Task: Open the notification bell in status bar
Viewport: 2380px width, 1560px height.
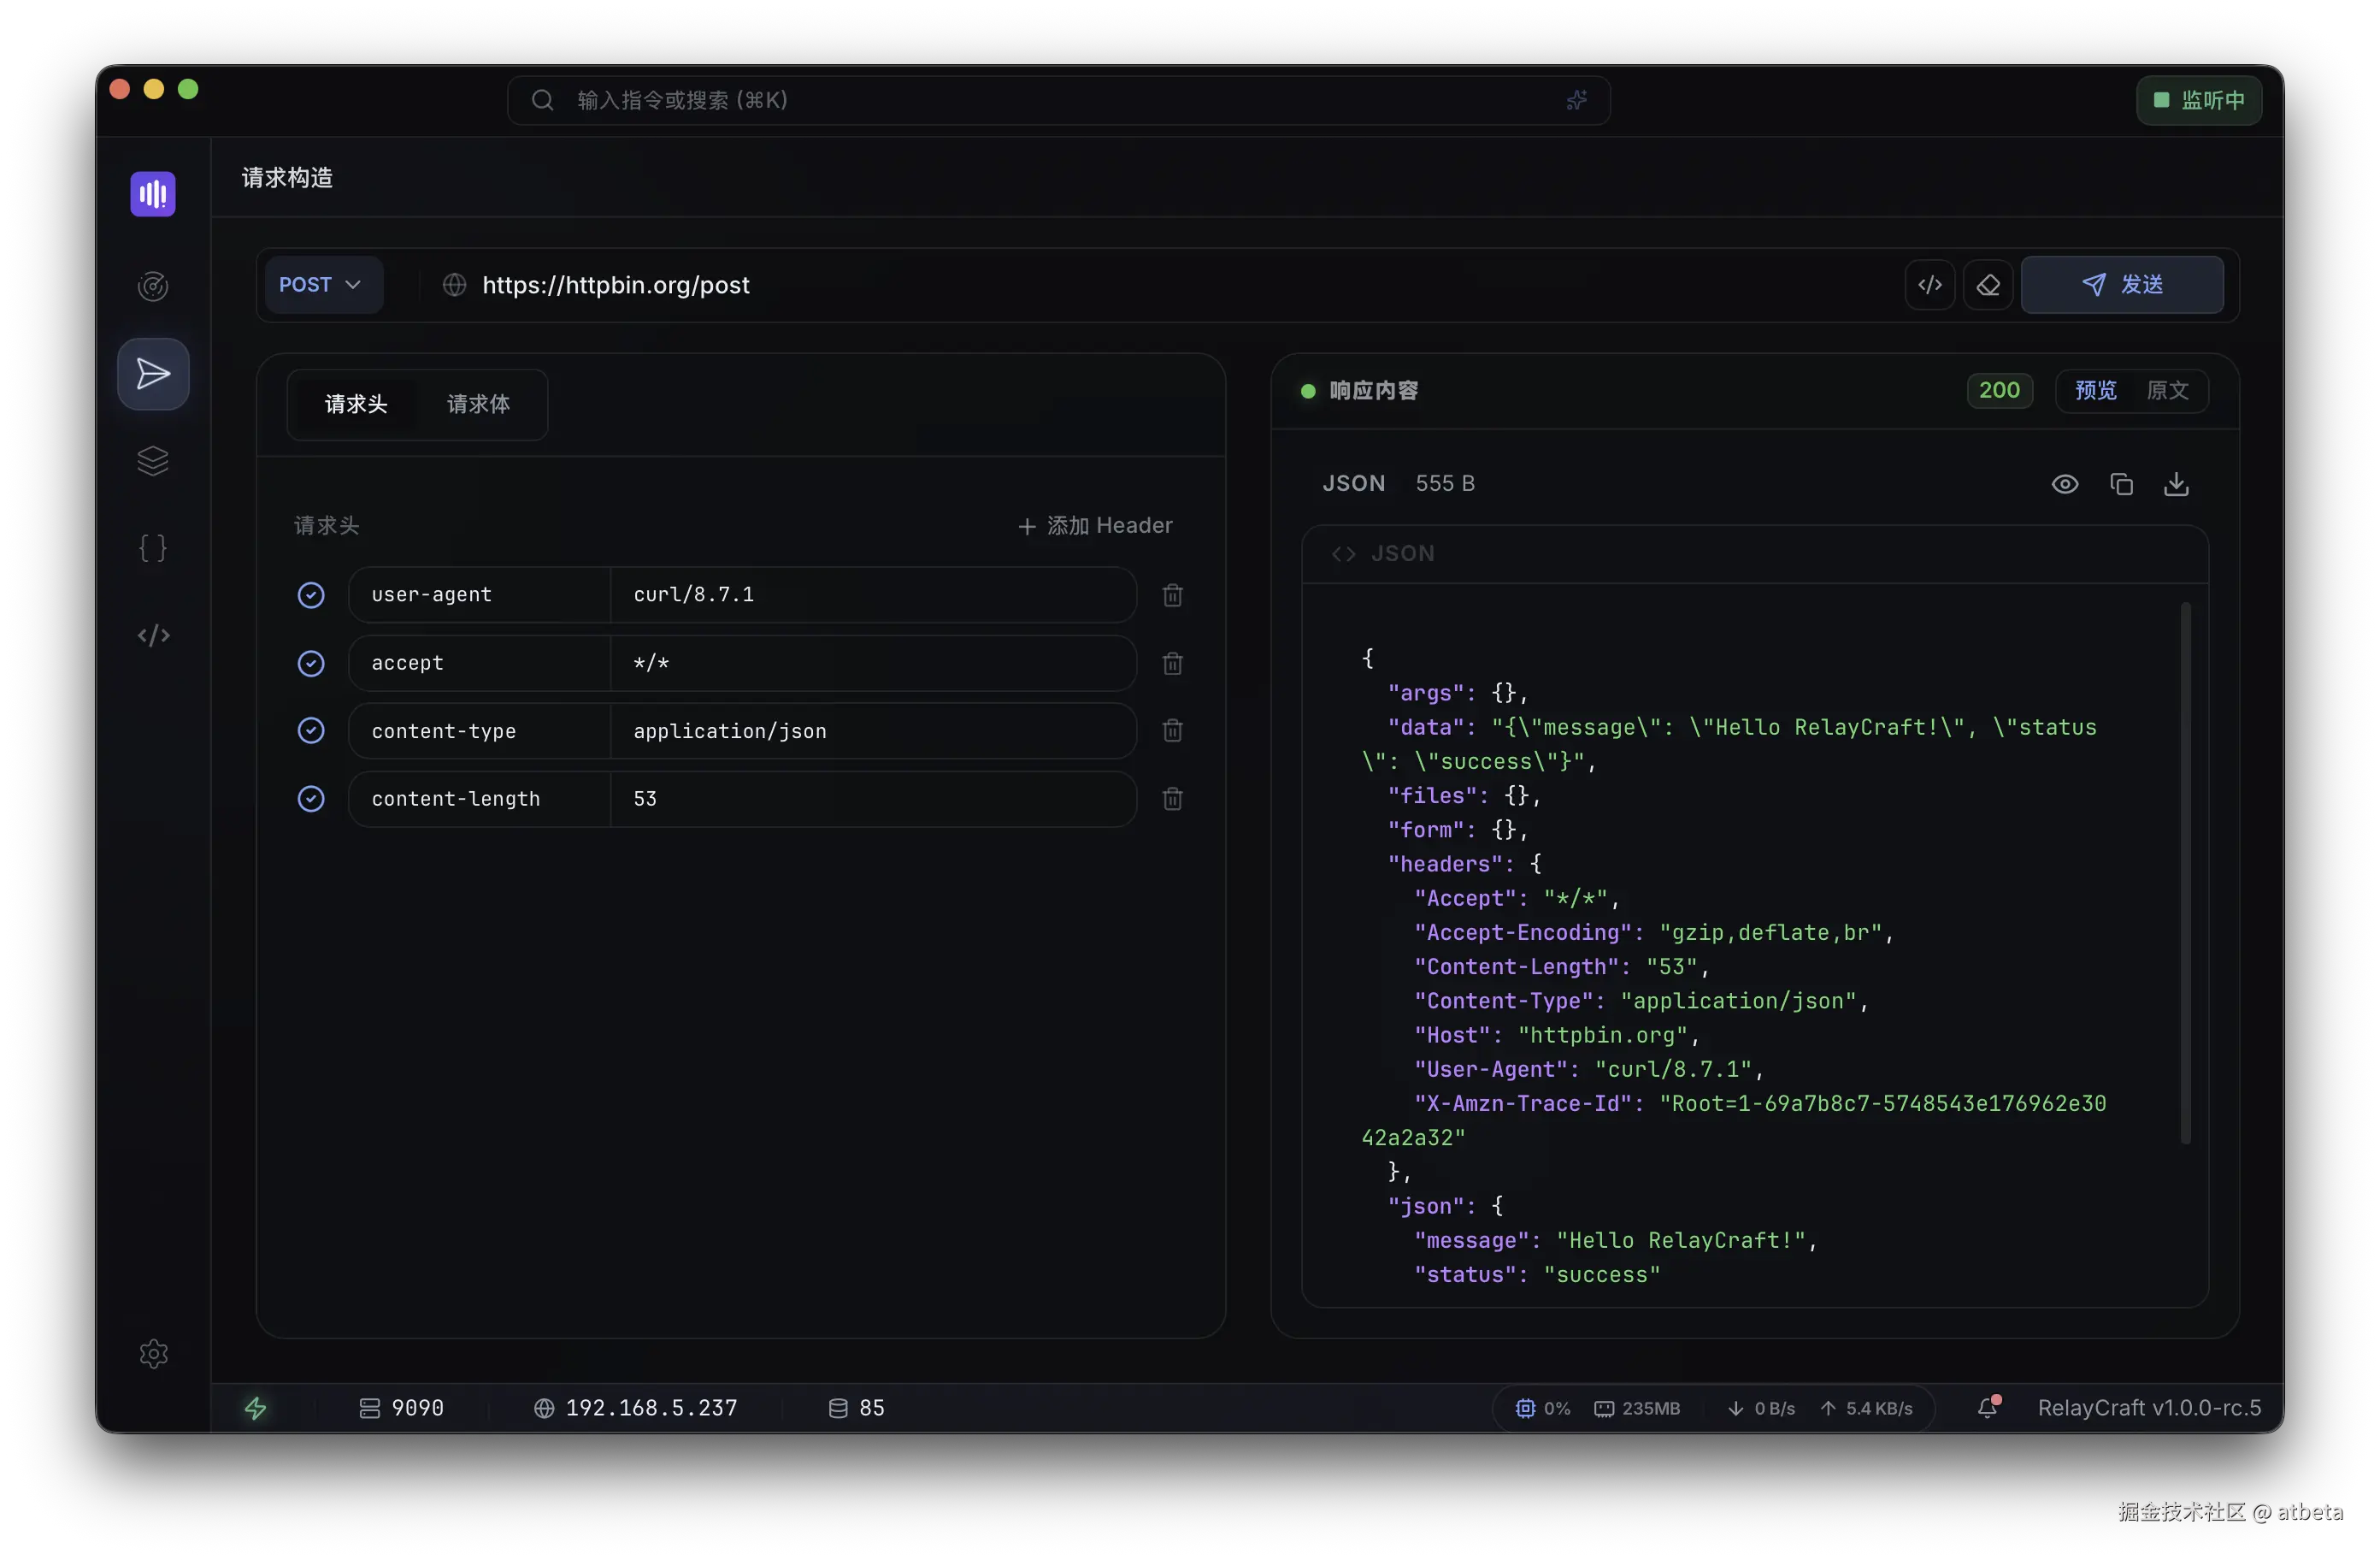Action: [1987, 1407]
